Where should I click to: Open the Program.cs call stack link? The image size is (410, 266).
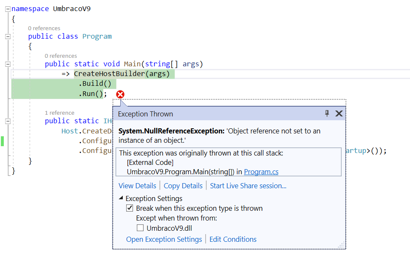click(x=261, y=172)
